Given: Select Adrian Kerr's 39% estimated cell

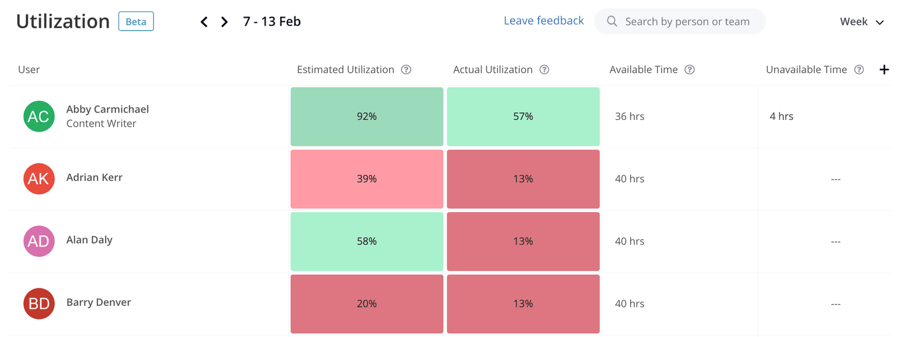Looking at the screenshot, I should click(367, 179).
